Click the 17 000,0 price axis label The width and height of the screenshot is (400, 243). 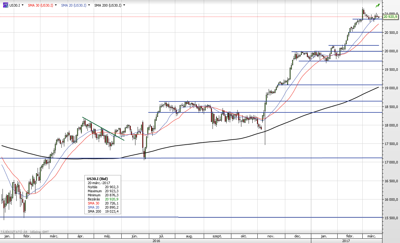tap(391, 163)
